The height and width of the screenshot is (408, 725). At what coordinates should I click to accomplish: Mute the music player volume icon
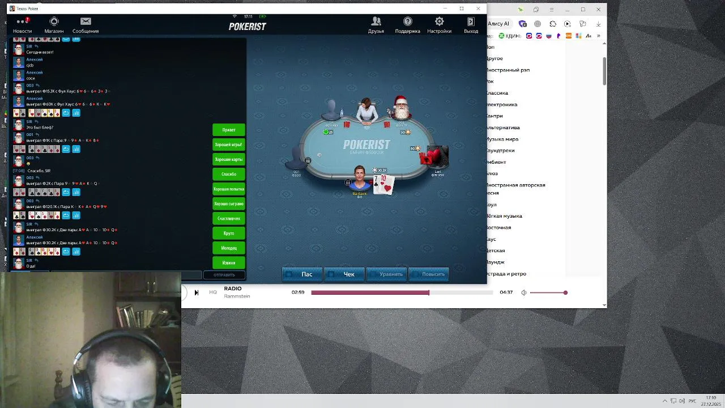pyautogui.click(x=524, y=292)
